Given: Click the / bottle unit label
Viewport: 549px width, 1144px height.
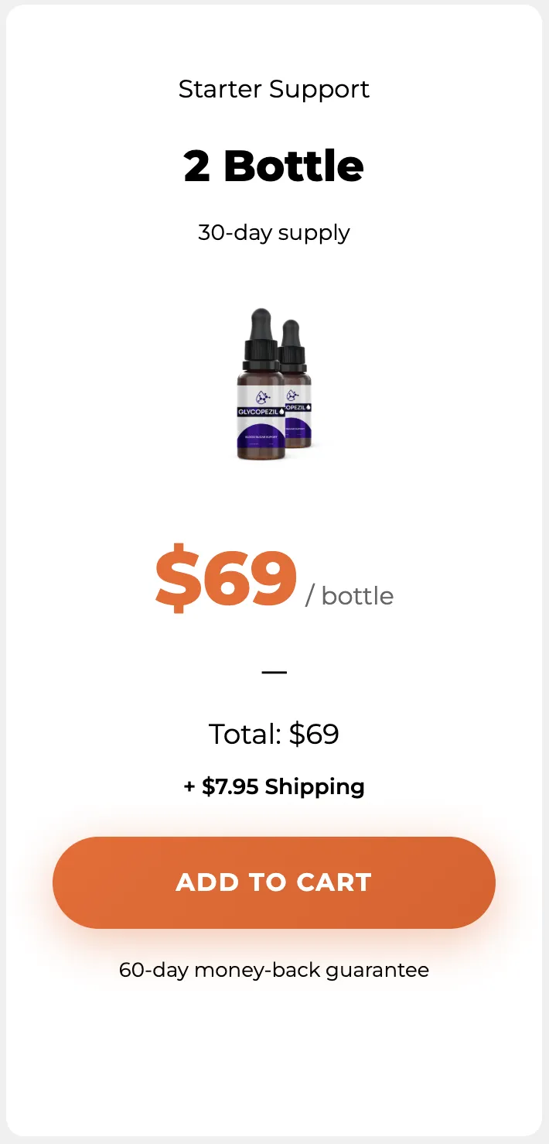Looking at the screenshot, I should point(350,596).
